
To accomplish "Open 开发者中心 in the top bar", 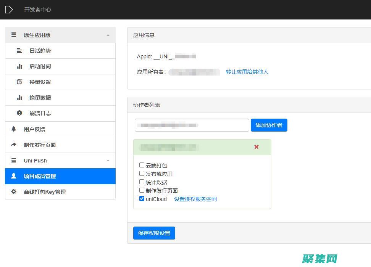I will pos(37,10).
